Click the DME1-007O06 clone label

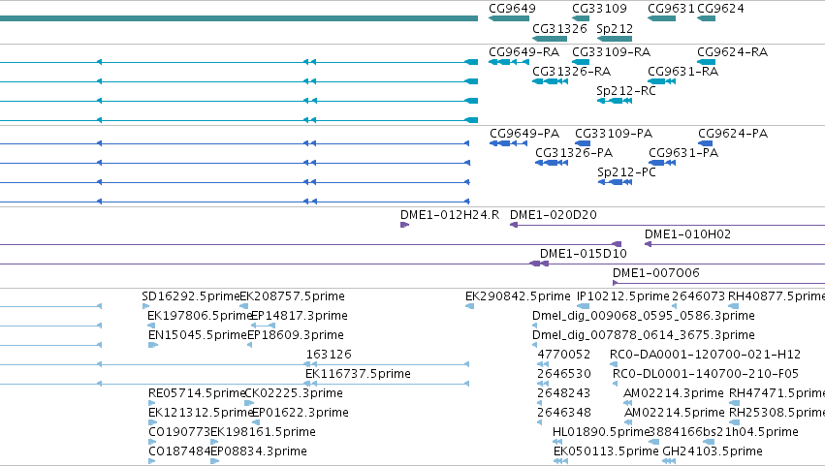655,273
